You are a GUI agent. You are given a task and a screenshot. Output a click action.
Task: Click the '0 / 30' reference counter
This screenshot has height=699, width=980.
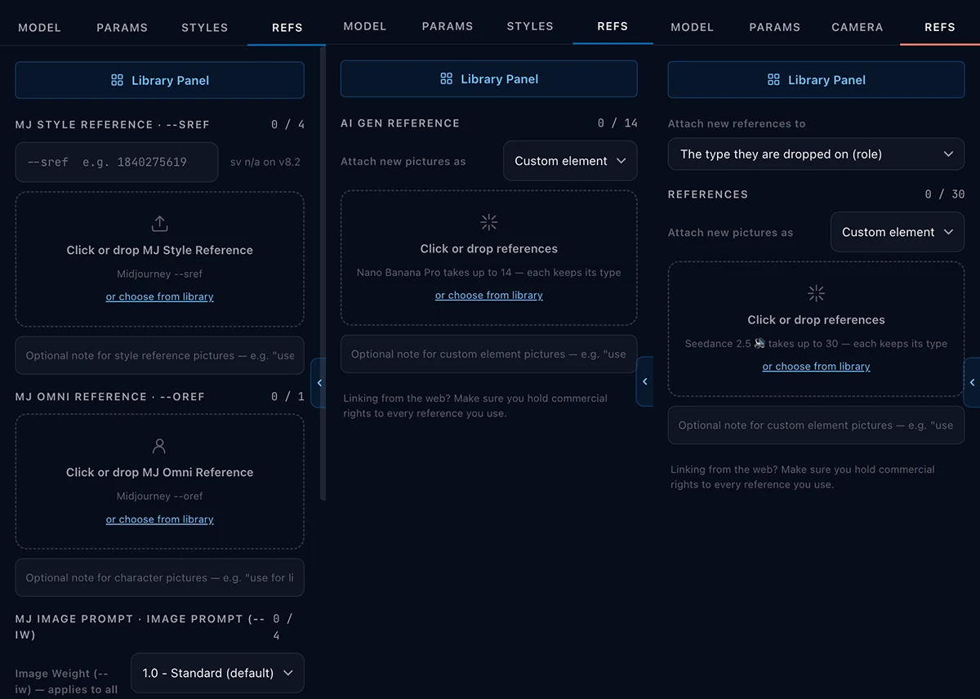pos(945,194)
